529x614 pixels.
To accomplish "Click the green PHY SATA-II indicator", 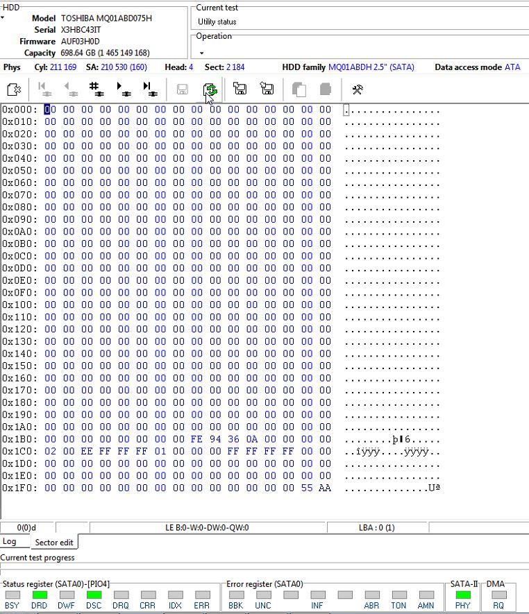I will pos(463,595).
